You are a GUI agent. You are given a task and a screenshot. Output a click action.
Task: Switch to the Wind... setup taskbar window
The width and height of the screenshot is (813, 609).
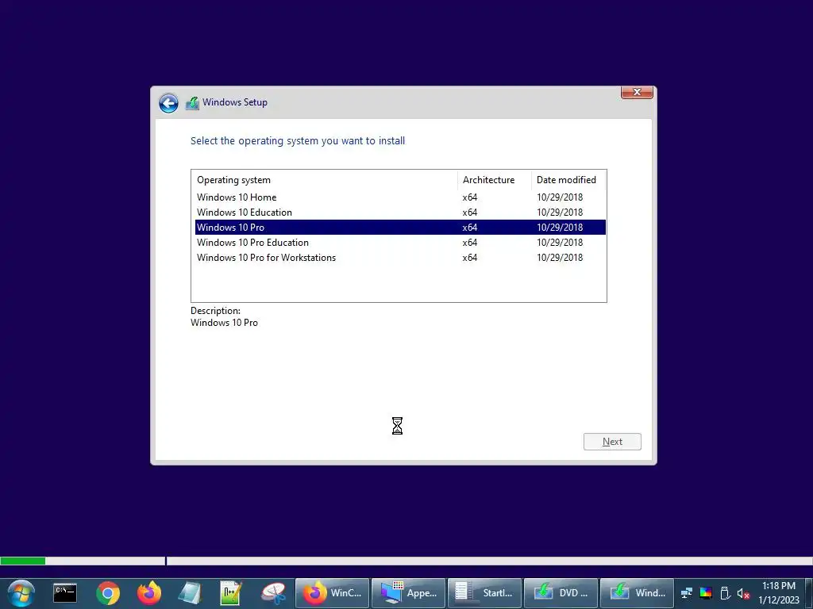point(638,593)
